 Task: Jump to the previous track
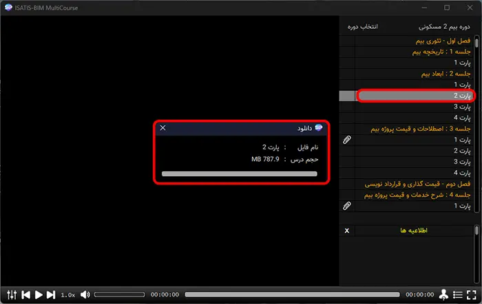pyautogui.click(x=26, y=295)
